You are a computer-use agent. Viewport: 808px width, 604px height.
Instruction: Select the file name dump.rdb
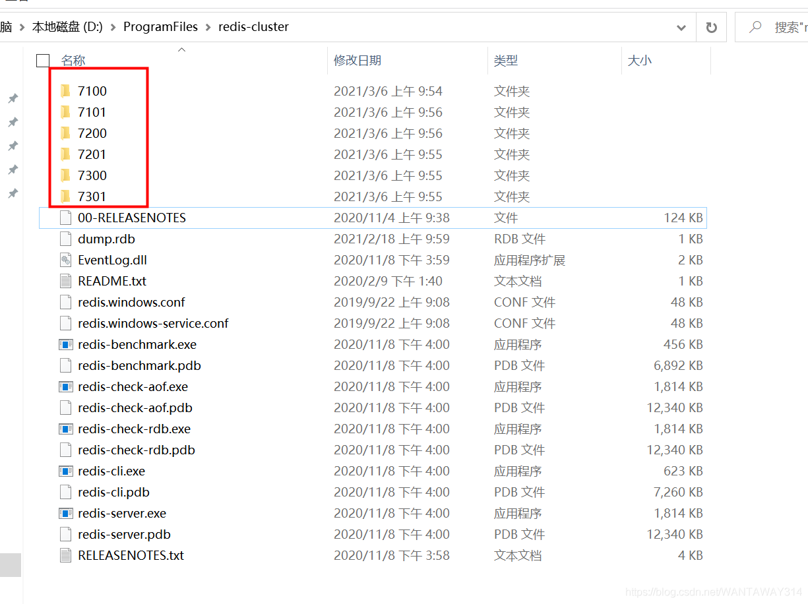[106, 239]
